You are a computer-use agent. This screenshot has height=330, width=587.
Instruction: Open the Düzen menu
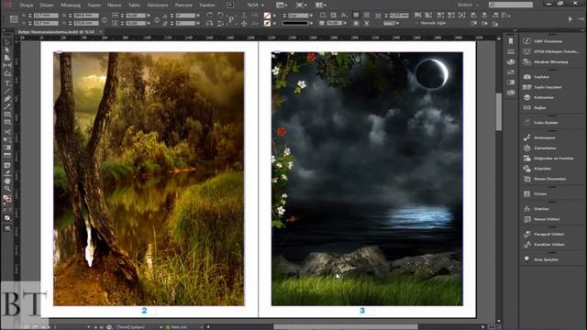point(47,5)
